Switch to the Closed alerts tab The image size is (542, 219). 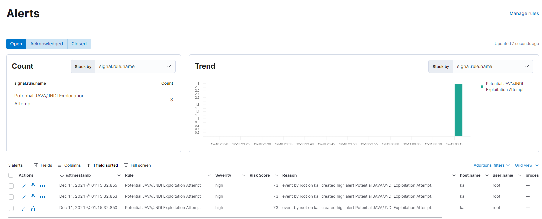click(79, 44)
